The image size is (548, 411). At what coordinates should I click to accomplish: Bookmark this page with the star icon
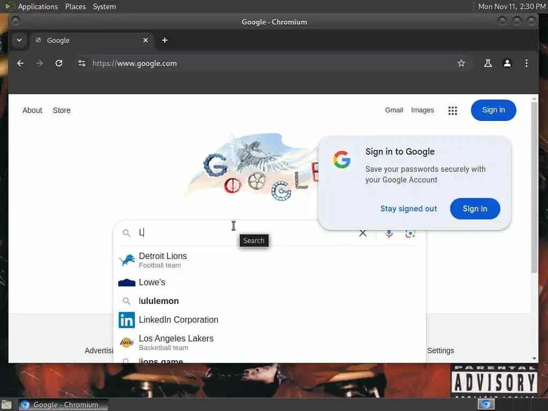461,63
